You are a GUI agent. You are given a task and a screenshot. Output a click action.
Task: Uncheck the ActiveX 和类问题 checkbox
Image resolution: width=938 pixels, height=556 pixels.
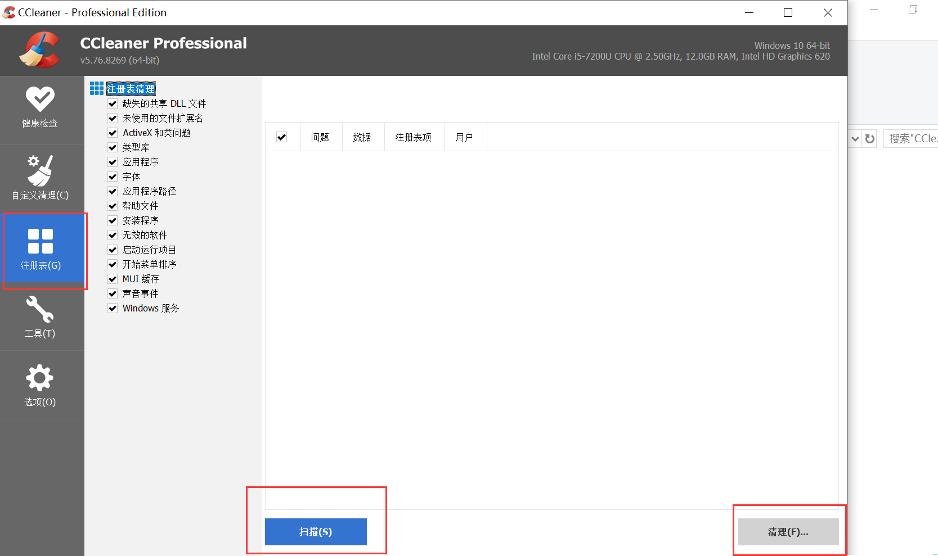[113, 133]
